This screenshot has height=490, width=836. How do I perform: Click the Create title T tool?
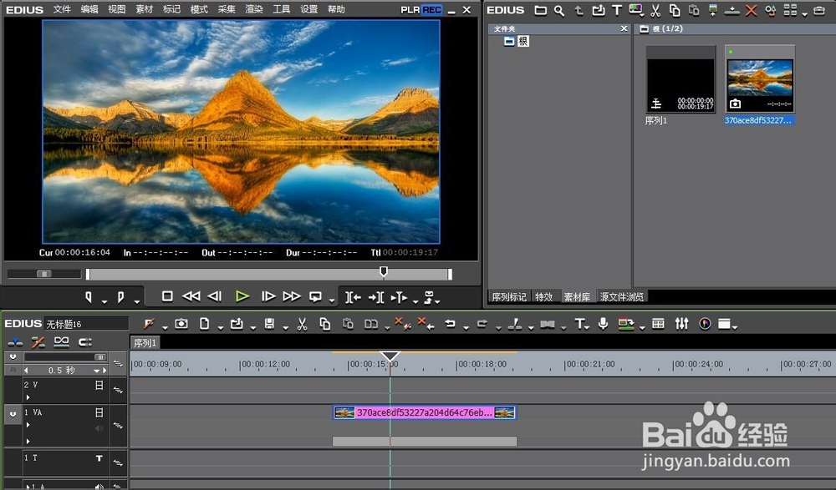579,324
